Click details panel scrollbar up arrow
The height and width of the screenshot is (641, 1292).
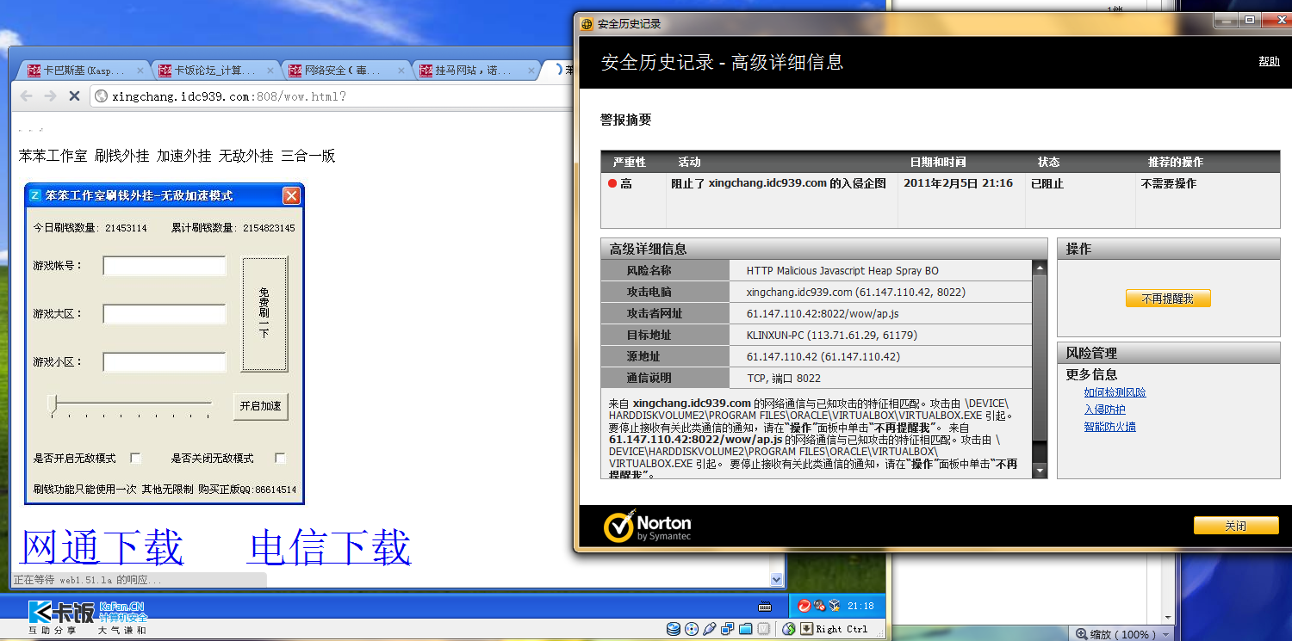[1040, 268]
